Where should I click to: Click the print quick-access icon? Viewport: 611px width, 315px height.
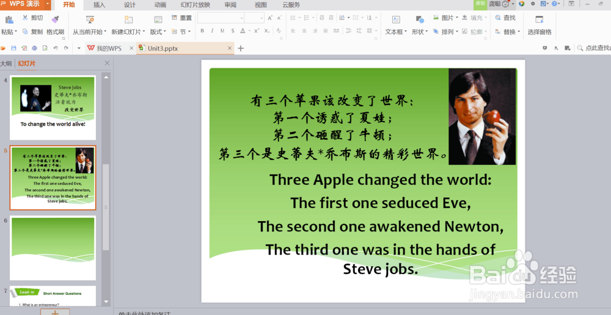click(x=35, y=48)
